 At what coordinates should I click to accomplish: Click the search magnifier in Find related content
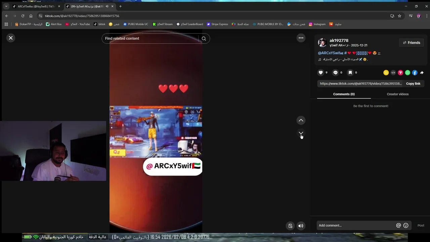[204, 38]
